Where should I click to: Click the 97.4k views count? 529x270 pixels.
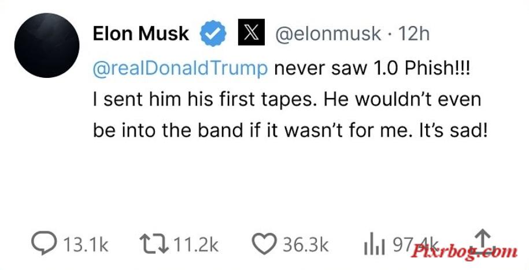[416, 245]
